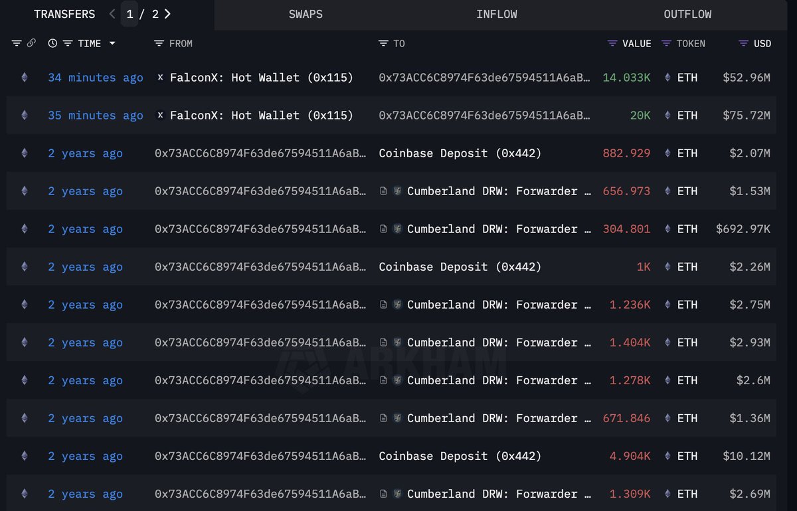Viewport: 797px width, 511px height.
Task: Click Ethereum chain icon in 14.033K row
Action: (x=25, y=78)
